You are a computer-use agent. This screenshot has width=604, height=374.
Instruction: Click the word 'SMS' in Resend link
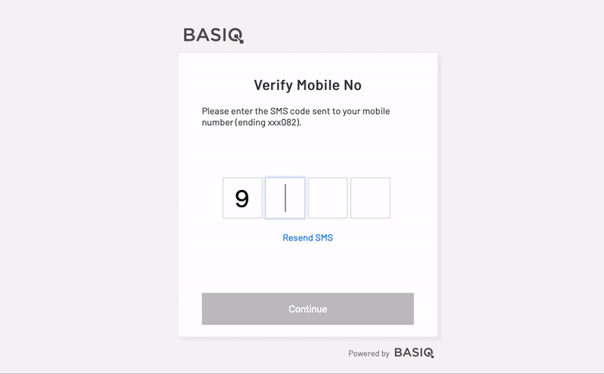(323, 238)
